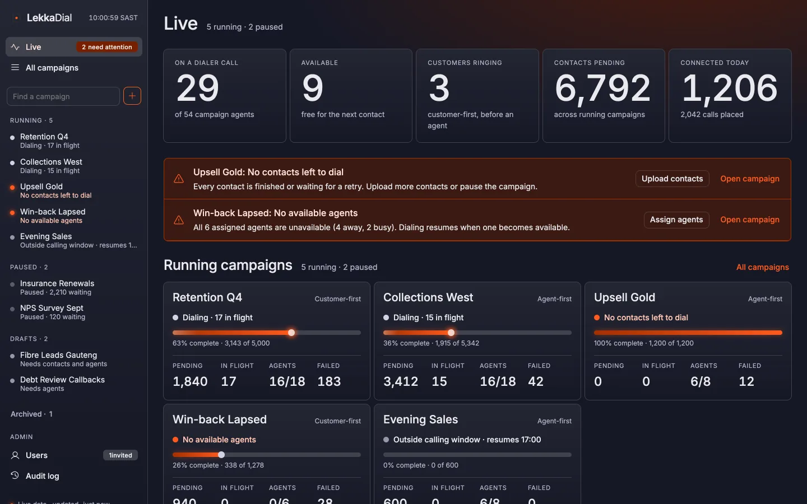Image resolution: width=807 pixels, height=504 pixels.
Task: Click the '2 need attention' badge
Action: (107, 47)
